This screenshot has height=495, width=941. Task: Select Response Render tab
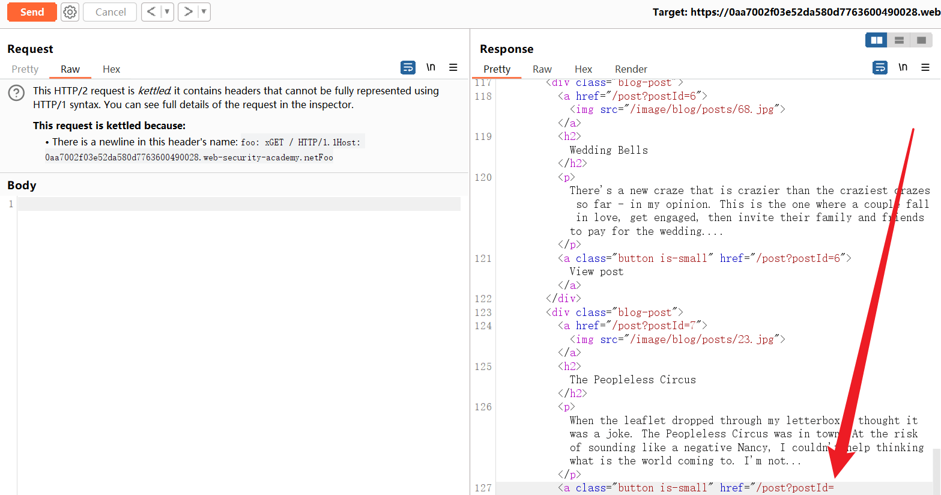631,69
